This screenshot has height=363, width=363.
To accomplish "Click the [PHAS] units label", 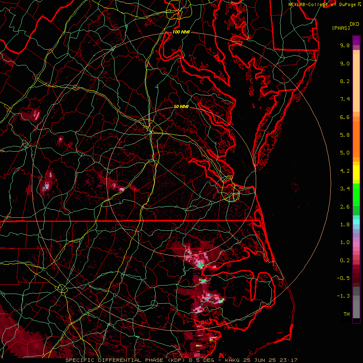I will click(341, 28).
